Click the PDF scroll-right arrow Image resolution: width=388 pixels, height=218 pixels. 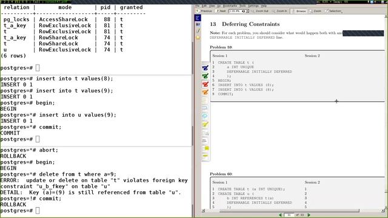click(383, 211)
